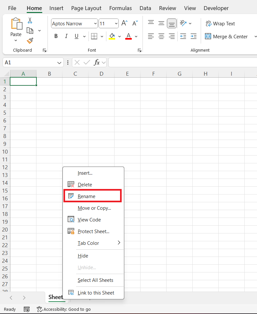257x314 pixels.
Task: Increase font size with the larger A
Action: 124,23
